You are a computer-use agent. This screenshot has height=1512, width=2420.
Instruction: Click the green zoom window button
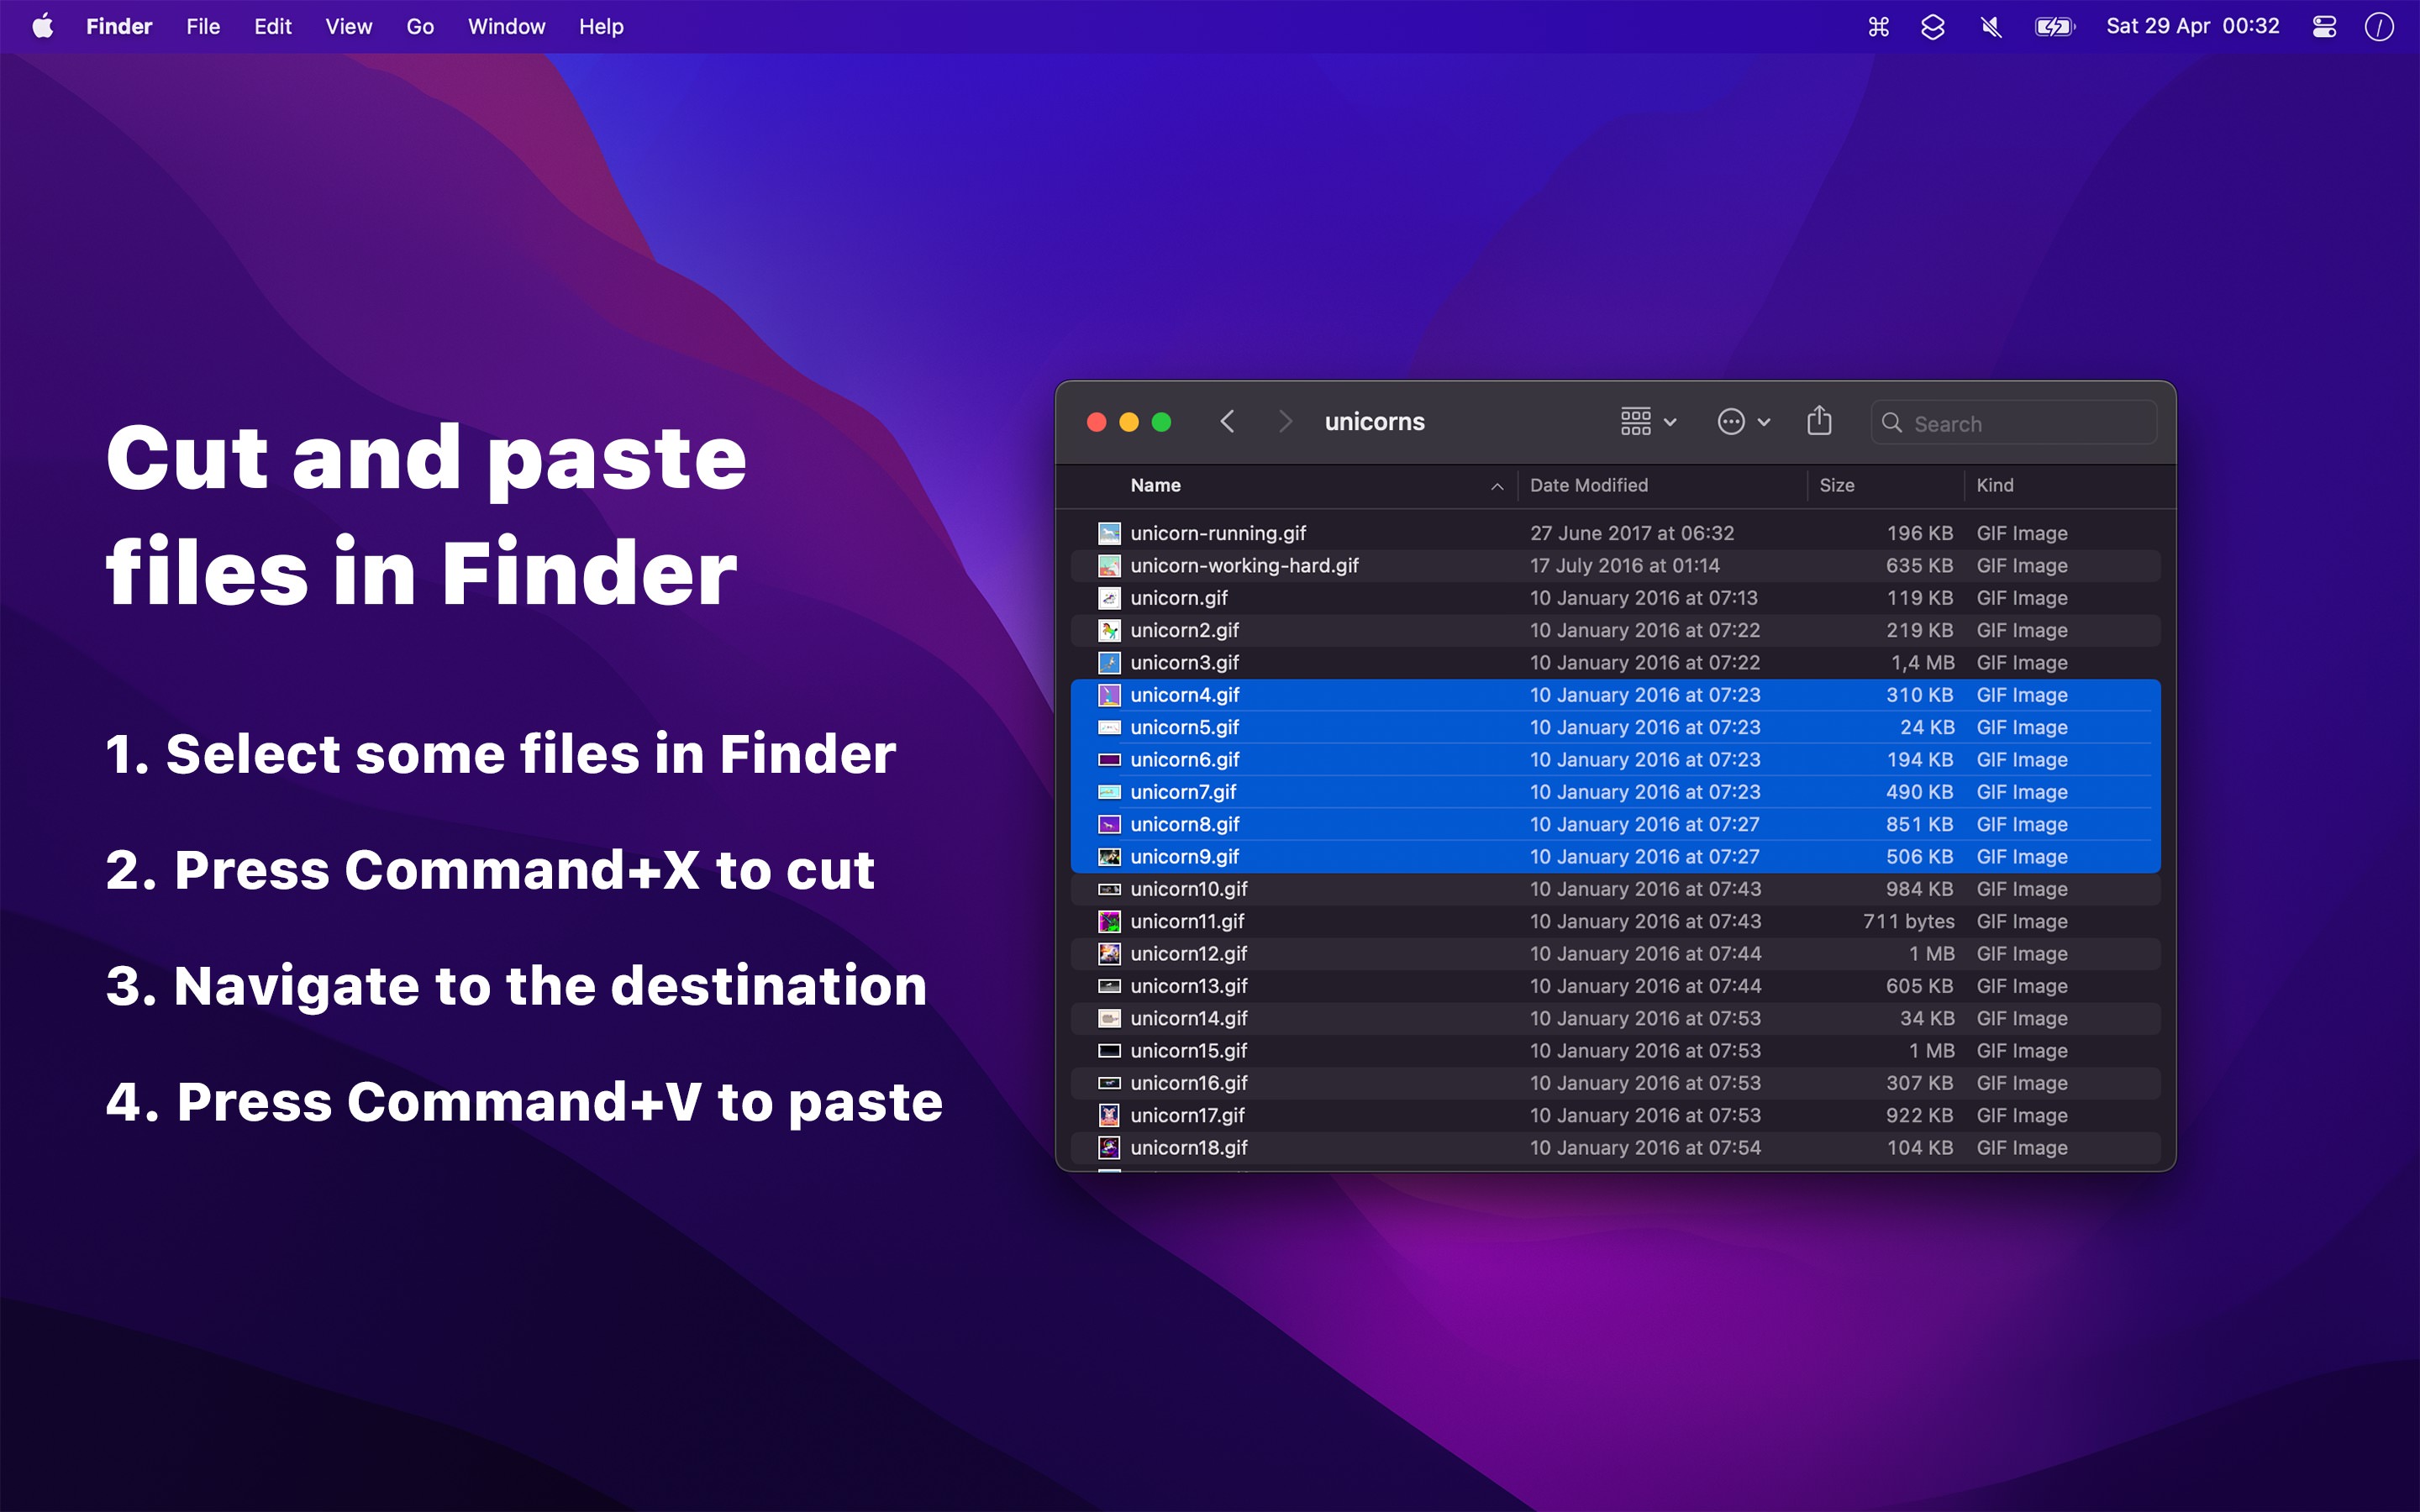[1161, 421]
